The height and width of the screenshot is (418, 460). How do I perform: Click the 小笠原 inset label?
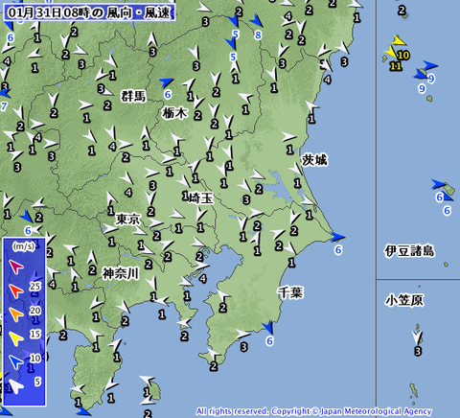[404, 300]
